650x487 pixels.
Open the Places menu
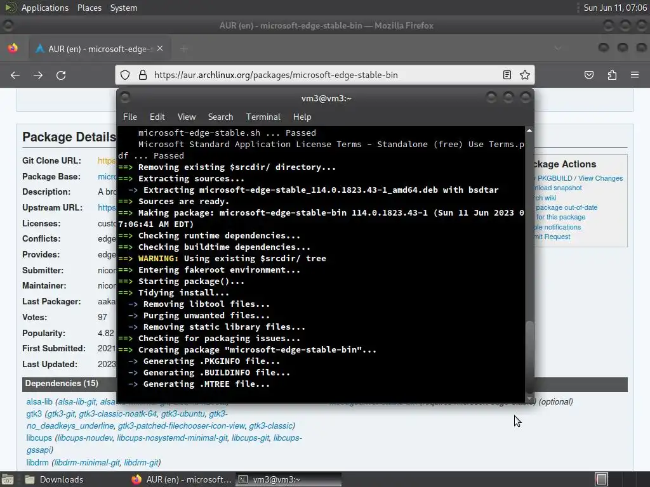coord(89,8)
